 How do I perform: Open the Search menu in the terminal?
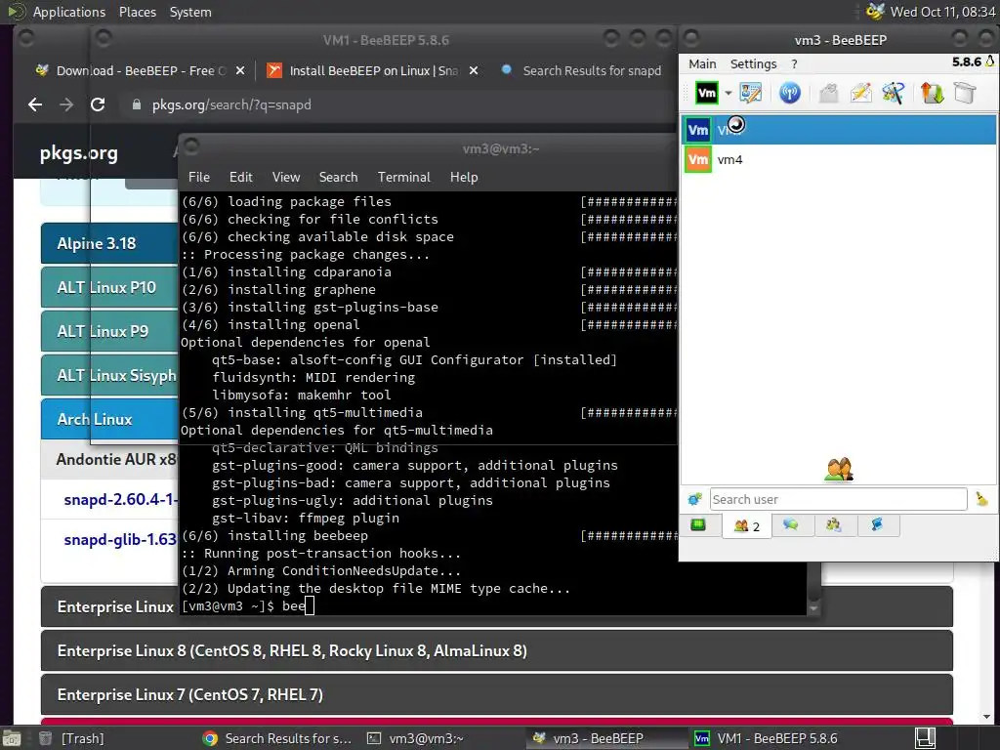click(x=338, y=177)
